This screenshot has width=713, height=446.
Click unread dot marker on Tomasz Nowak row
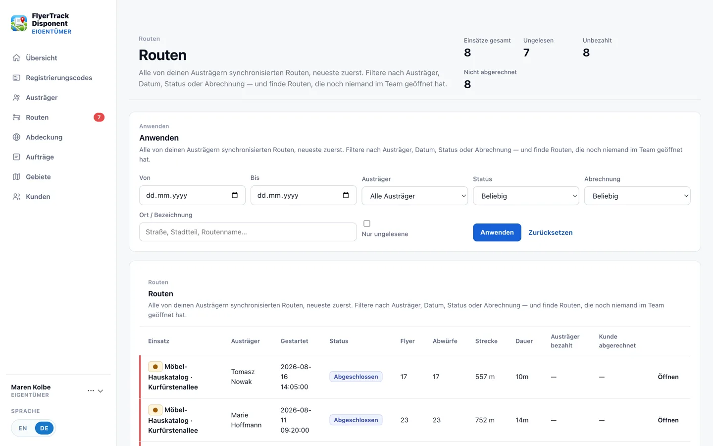[155, 367]
